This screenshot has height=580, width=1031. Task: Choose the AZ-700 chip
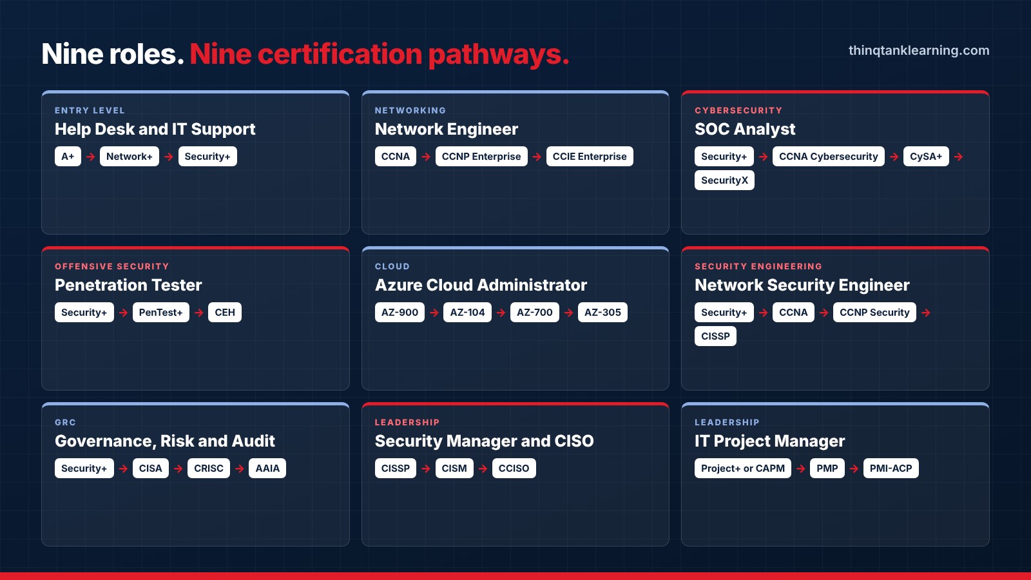[x=535, y=313]
